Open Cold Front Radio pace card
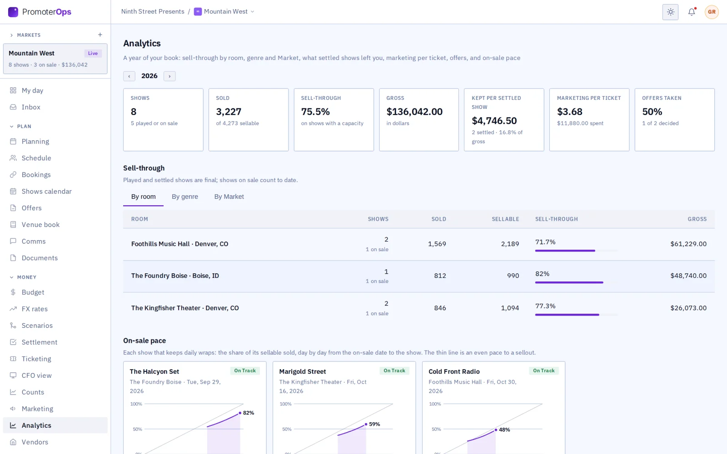The height and width of the screenshot is (454, 727). click(x=493, y=408)
